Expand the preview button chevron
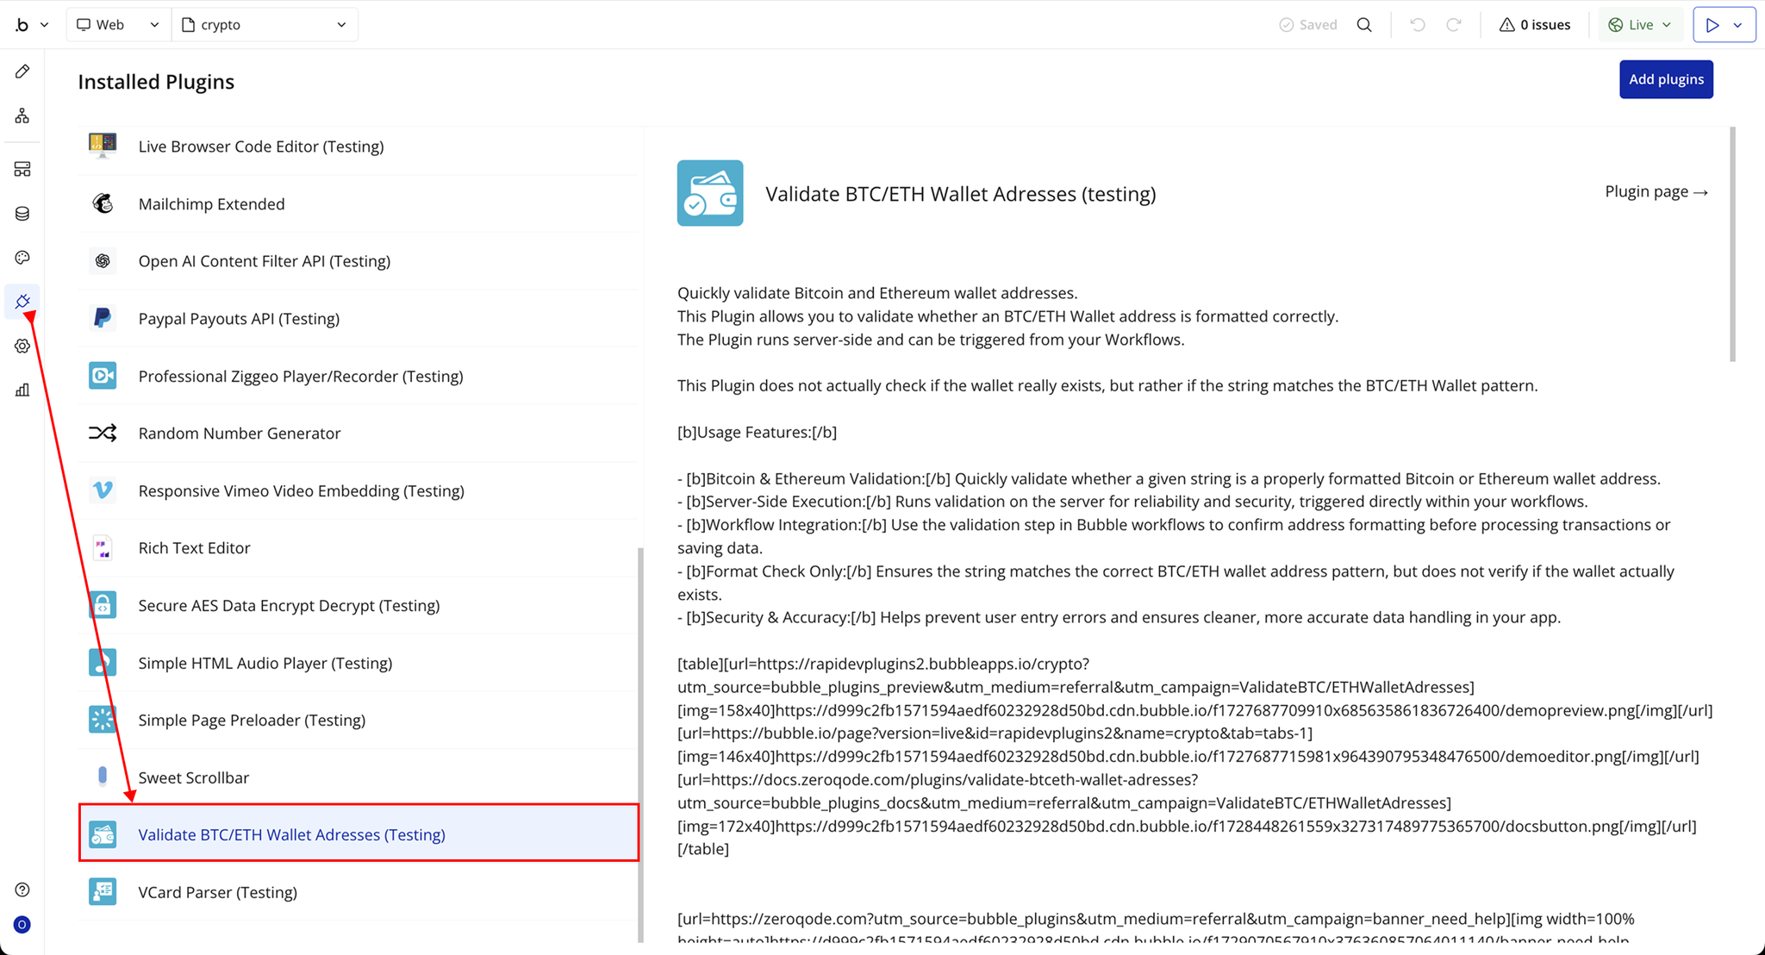The width and height of the screenshot is (1765, 955). tap(1738, 25)
